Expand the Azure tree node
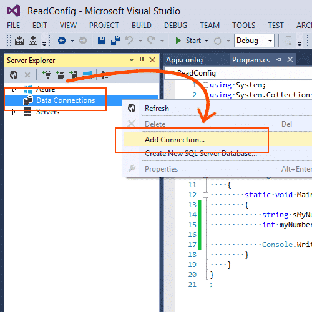 click(x=14, y=90)
